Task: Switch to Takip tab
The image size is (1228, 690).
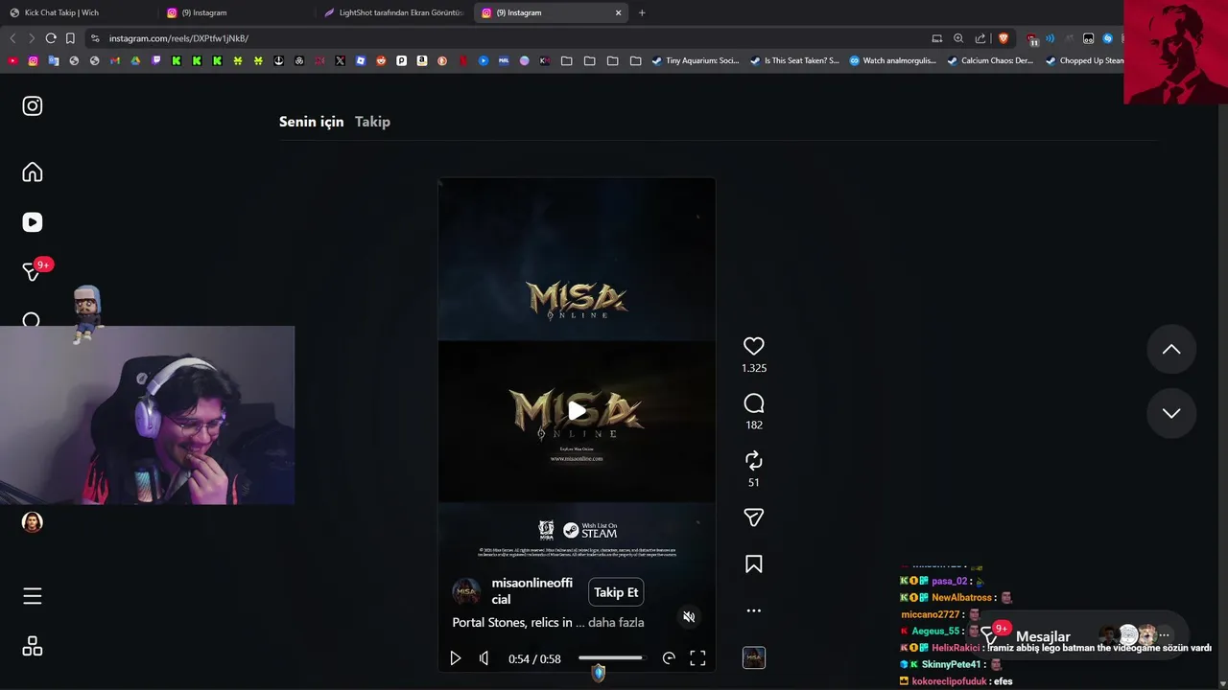Action: [x=372, y=122]
